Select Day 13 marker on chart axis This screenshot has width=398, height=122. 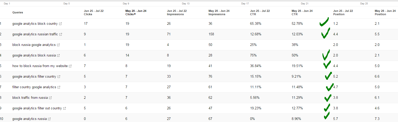coord(186,4)
